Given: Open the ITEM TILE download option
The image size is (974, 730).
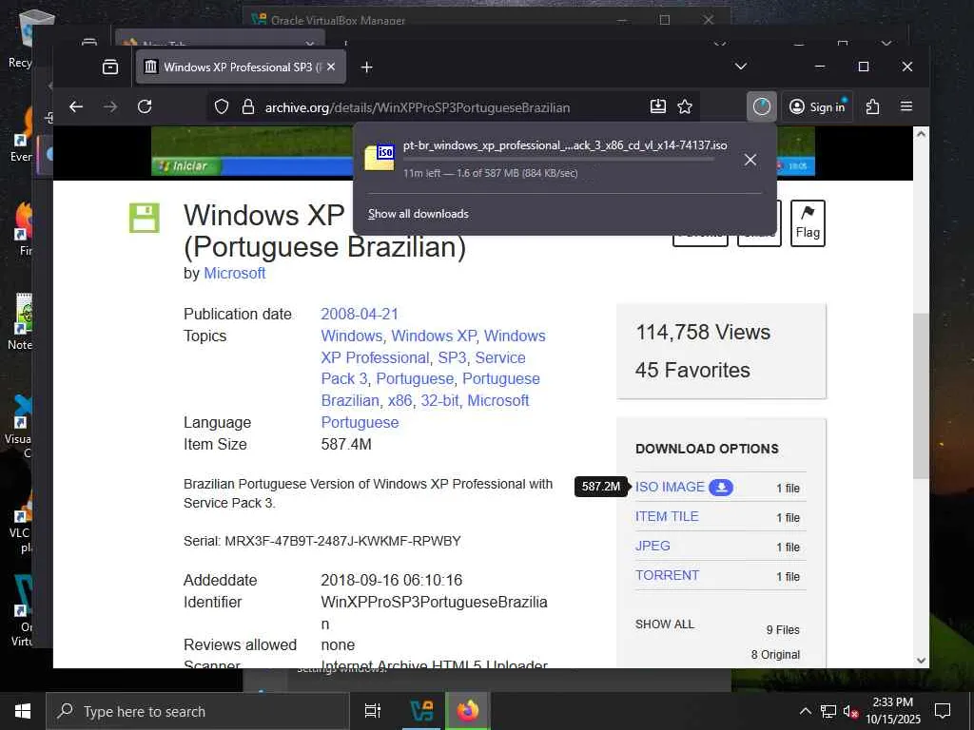Looking at the screenshot, I should pos(667,516).
